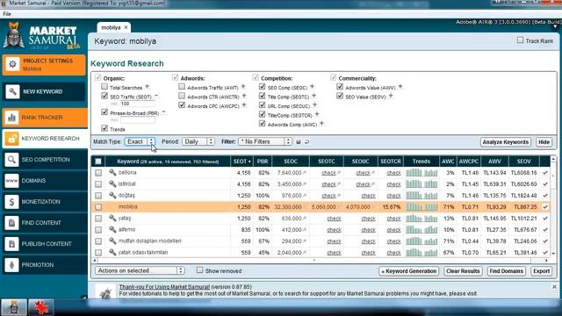Screen dimensions: 562x316
Task: Expand options for SEO Value (SEOV)
Action: [x=391, y=96]
